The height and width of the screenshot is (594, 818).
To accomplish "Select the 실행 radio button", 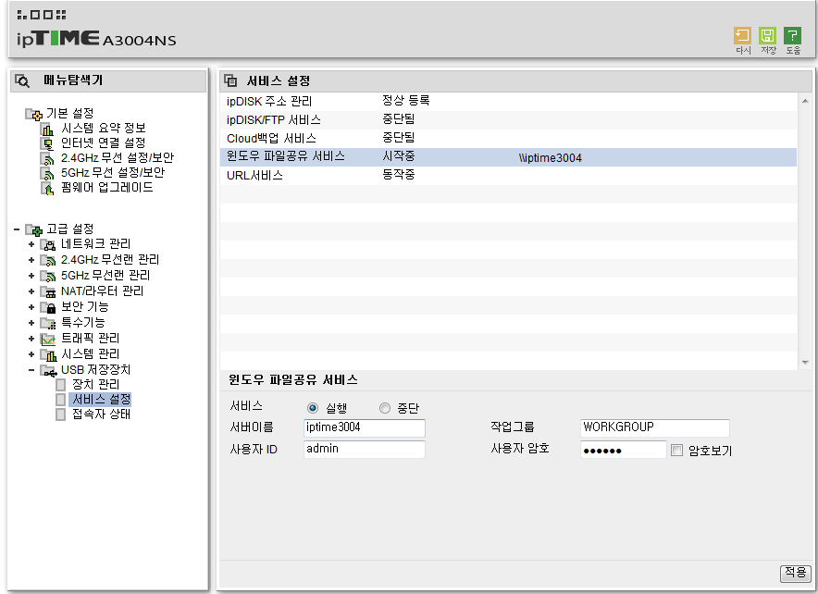I will [313, 408].
